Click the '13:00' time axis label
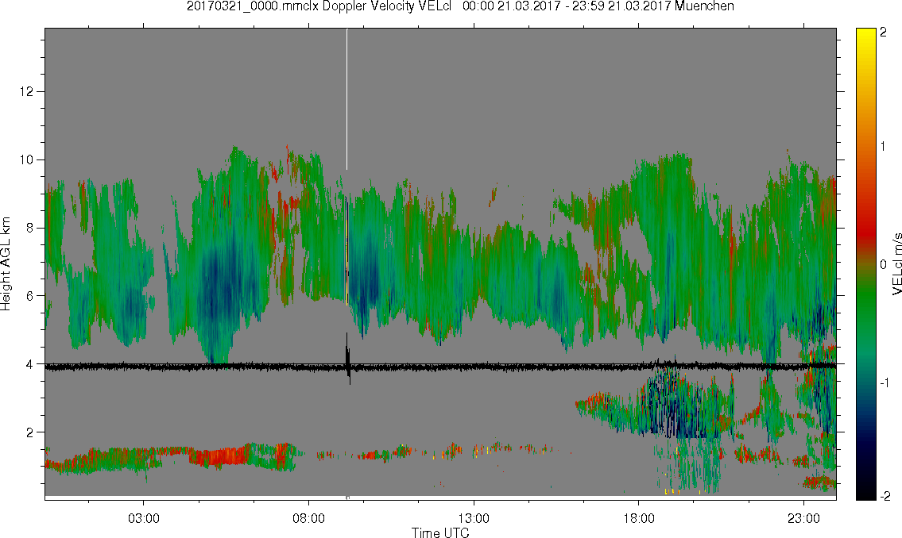The width and height of the screenshot is (902, 538). pyautogui.click(x=474, y=519)
